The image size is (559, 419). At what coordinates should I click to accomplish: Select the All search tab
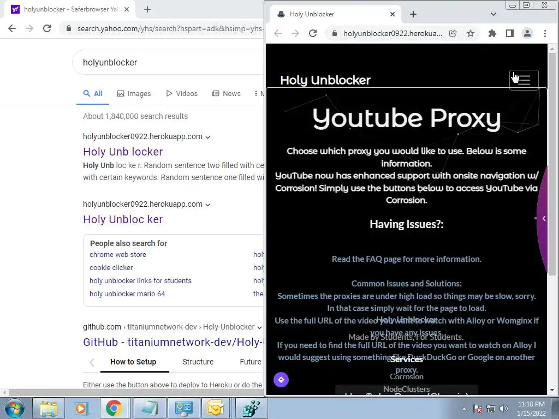pos(93,94)
